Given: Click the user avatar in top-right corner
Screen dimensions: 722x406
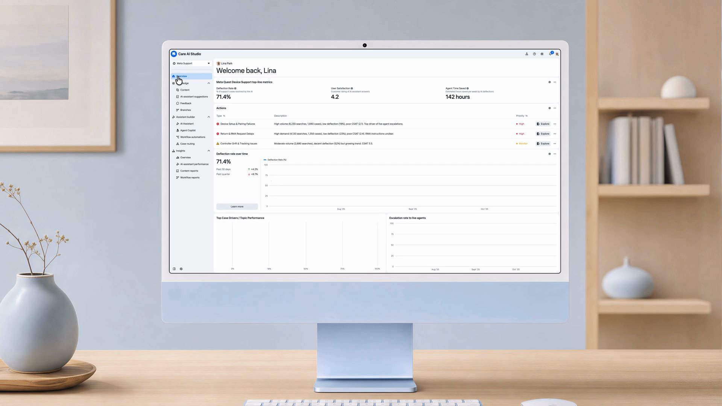Looking at the screenshot, I should point(557,54).
